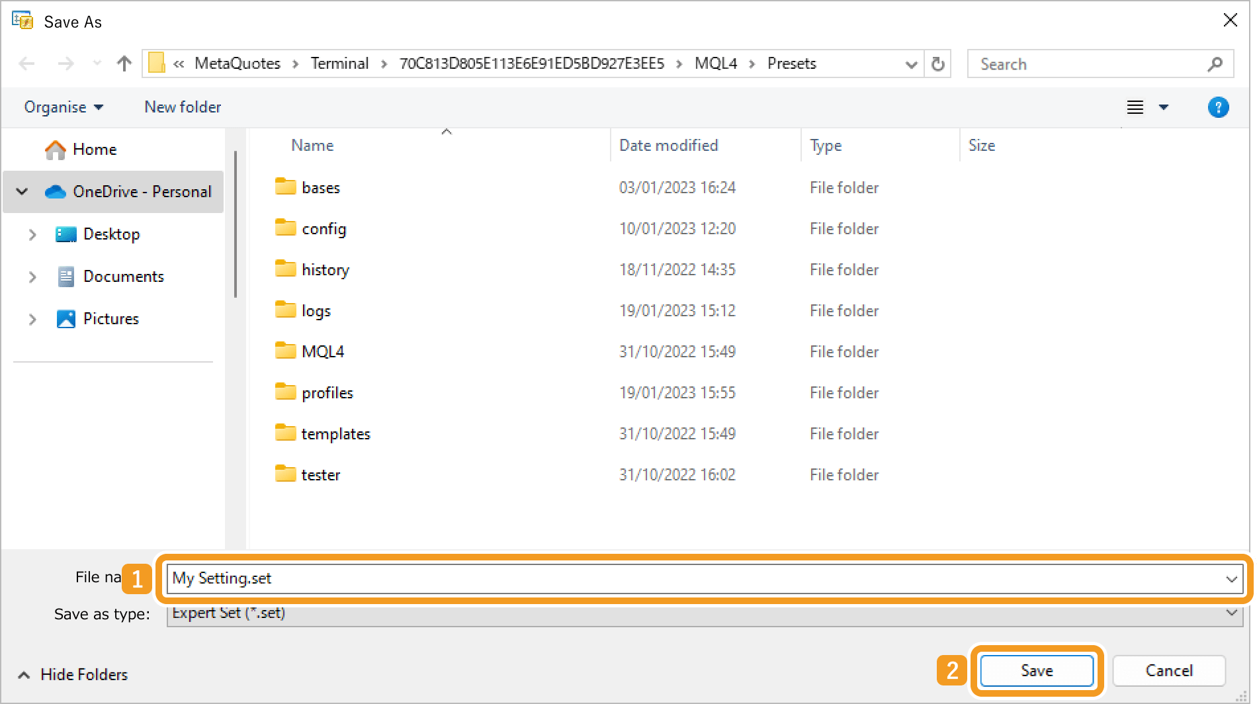Viewport: 1257px width, 704px height.
Task: Expand the Documents sidebar entry
Action: [x=32, y=276]
